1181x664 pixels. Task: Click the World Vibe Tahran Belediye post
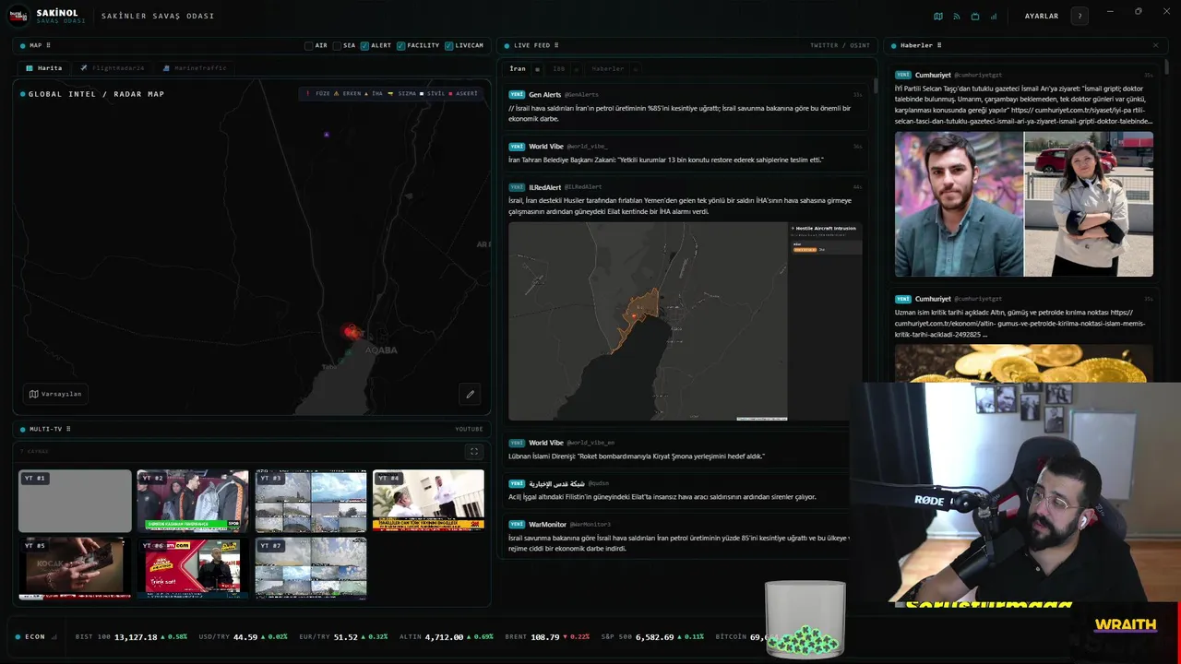[x=686, y=153]
